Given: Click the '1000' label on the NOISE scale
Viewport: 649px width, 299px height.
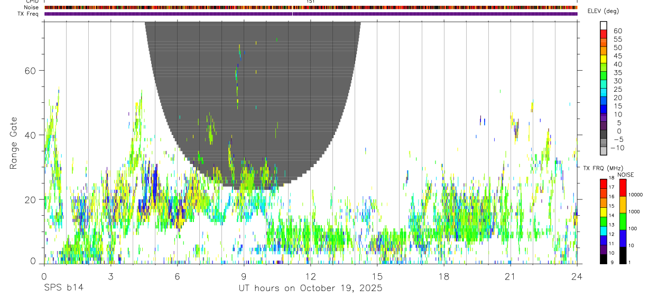Looking at the screenshot, I should (x=634, y=211).
